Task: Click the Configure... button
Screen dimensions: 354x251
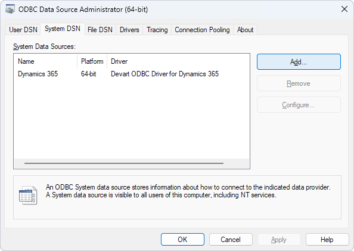Action: tap(299, 105)
